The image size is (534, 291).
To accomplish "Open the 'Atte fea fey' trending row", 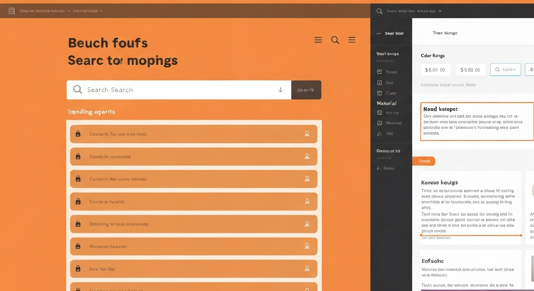I will click(194, 269).
